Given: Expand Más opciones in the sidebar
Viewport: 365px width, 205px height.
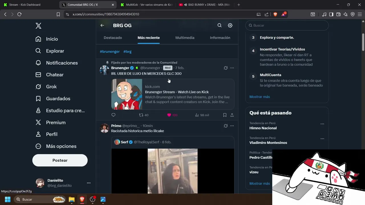Looking at the screenshot, I should coord(56,146).
